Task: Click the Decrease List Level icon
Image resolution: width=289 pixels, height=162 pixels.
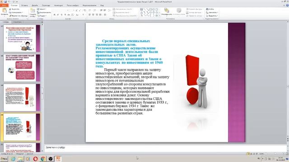Action: tap(101, 10)
